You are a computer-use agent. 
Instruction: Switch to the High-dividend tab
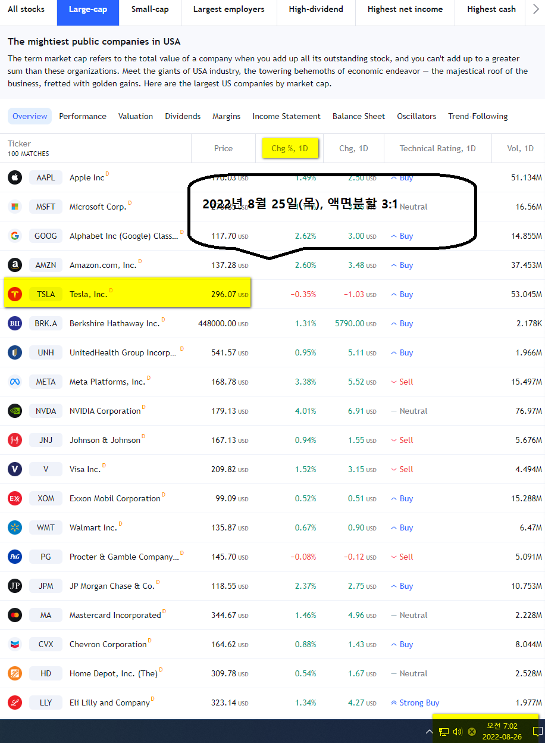[x=316, y=10]
